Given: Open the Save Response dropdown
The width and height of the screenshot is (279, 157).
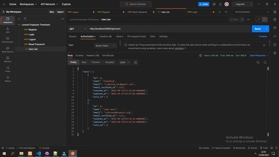Looking at the screenshot, I should [x=259, y=55].
